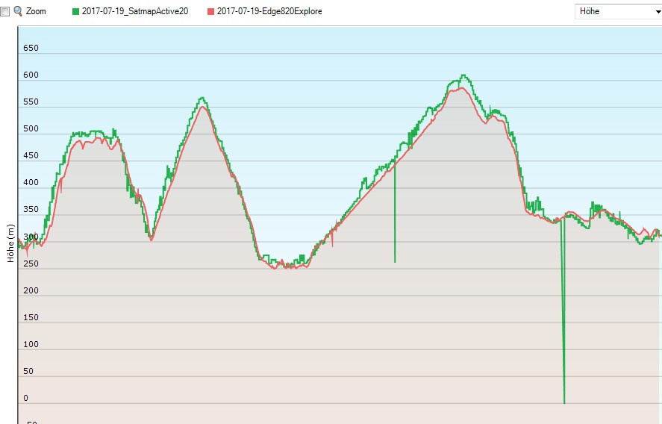Click the 300 label on the Y axis
662x424 pixels.
tap(31, 237)
